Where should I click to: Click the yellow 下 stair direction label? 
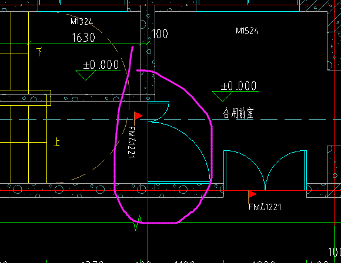pyautogui.click(x=39, y=52)
